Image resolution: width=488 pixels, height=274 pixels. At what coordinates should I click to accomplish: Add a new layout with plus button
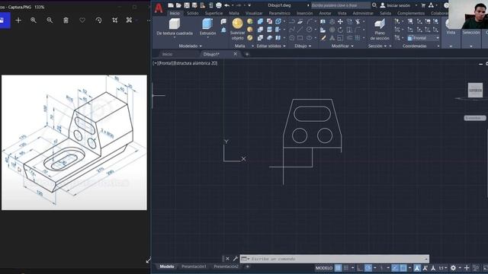pos(247,266)
